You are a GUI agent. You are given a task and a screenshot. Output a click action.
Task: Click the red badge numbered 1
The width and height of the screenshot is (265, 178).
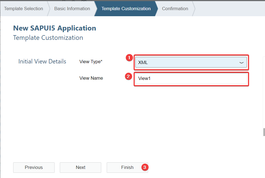point(129,58)
